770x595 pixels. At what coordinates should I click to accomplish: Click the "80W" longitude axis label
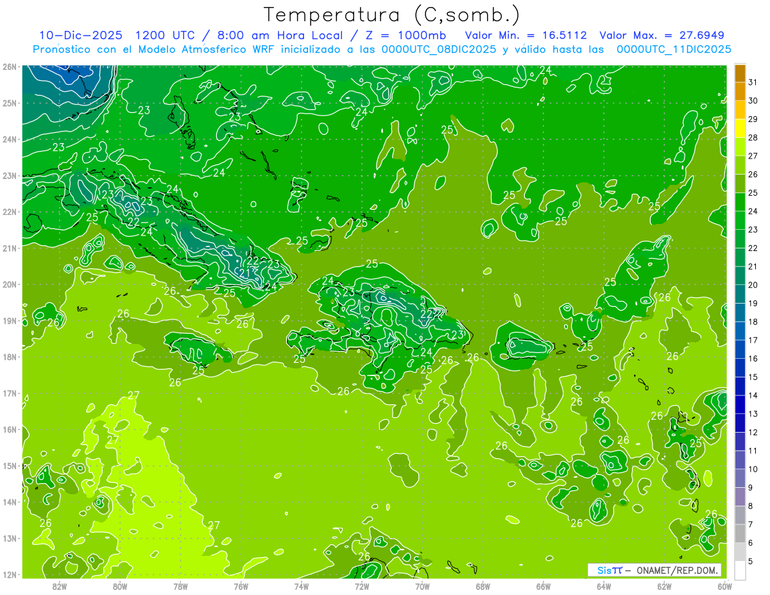[120, 586]
